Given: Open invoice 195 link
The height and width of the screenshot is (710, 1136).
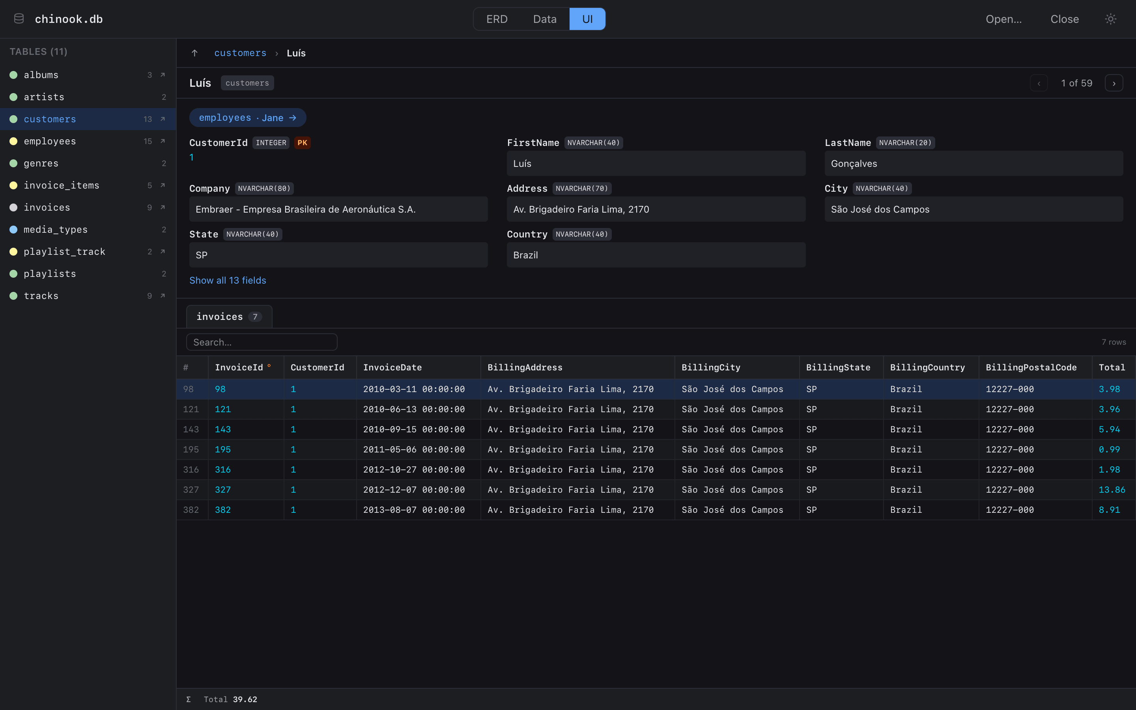Looking at the screenshot, I should (222, 449).
